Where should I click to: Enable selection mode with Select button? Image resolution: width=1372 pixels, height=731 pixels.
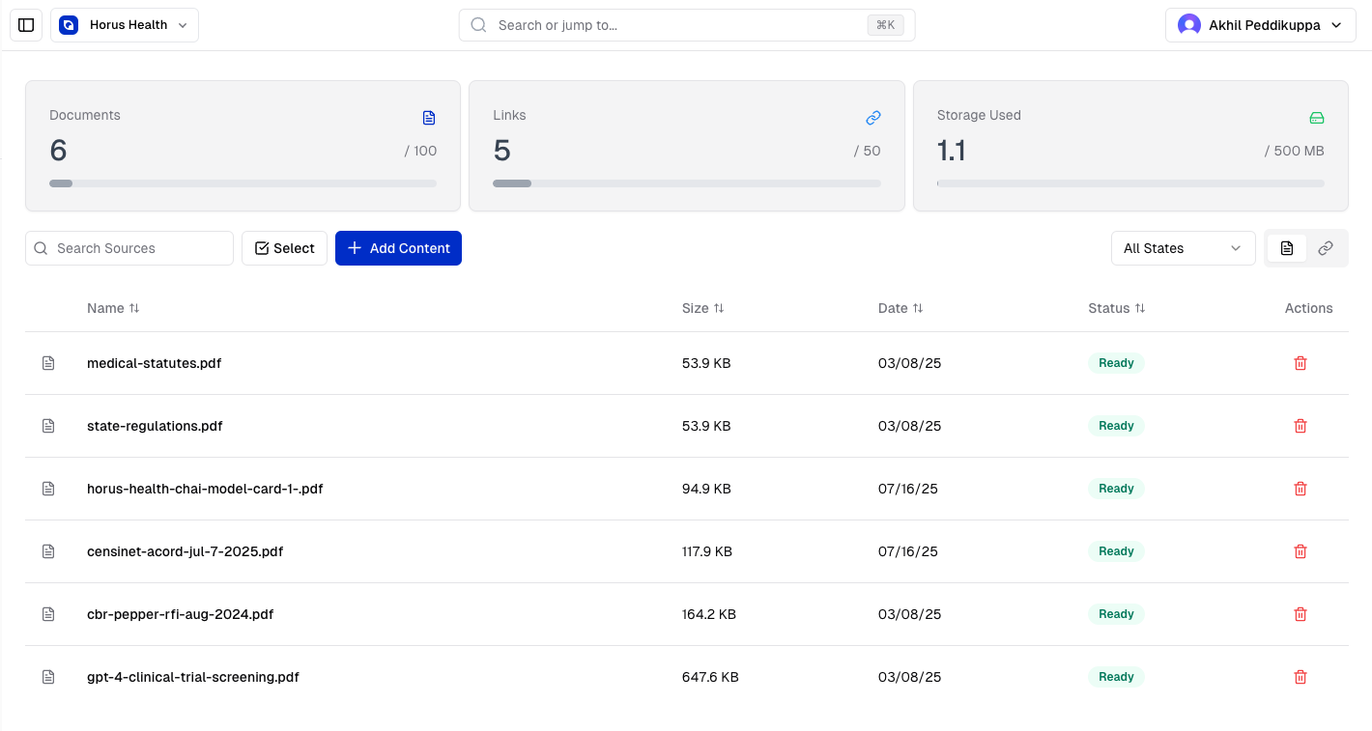[284, 248]
